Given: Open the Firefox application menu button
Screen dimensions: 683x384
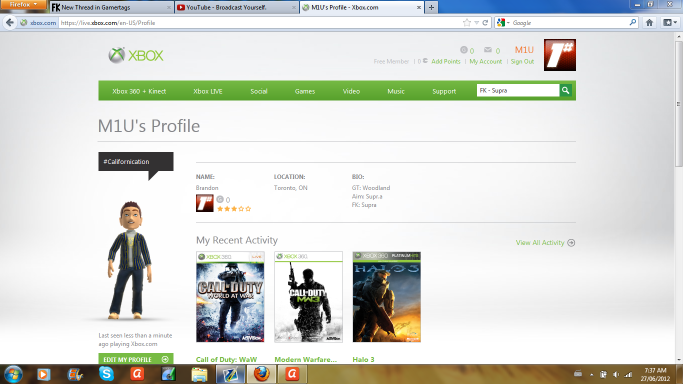Looking at the screenshot, I should click(24, 4).
